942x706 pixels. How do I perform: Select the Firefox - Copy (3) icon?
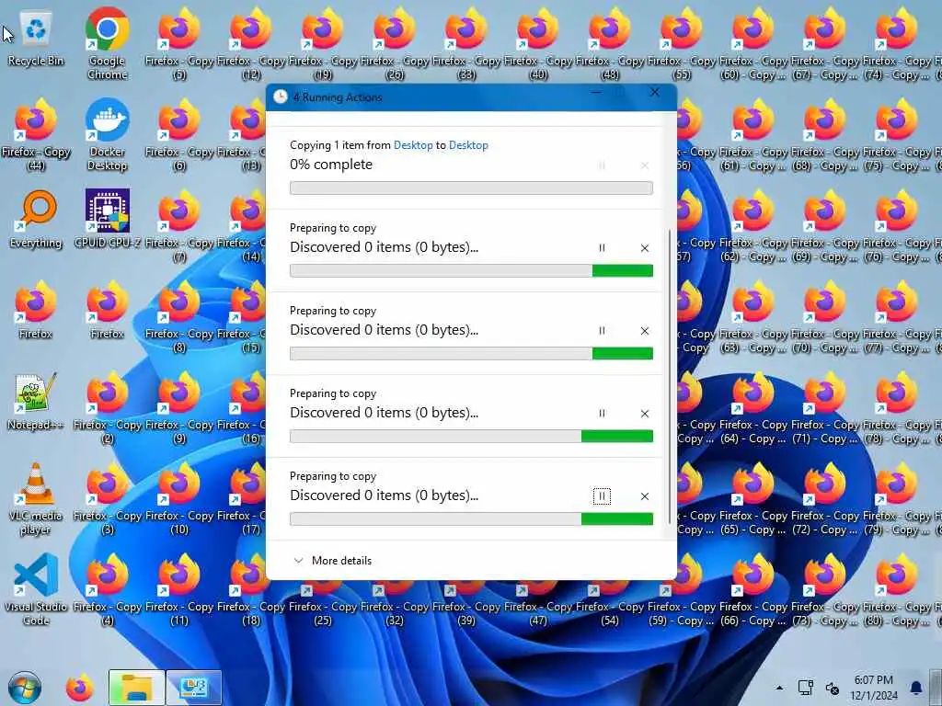(x=107, y=498)
